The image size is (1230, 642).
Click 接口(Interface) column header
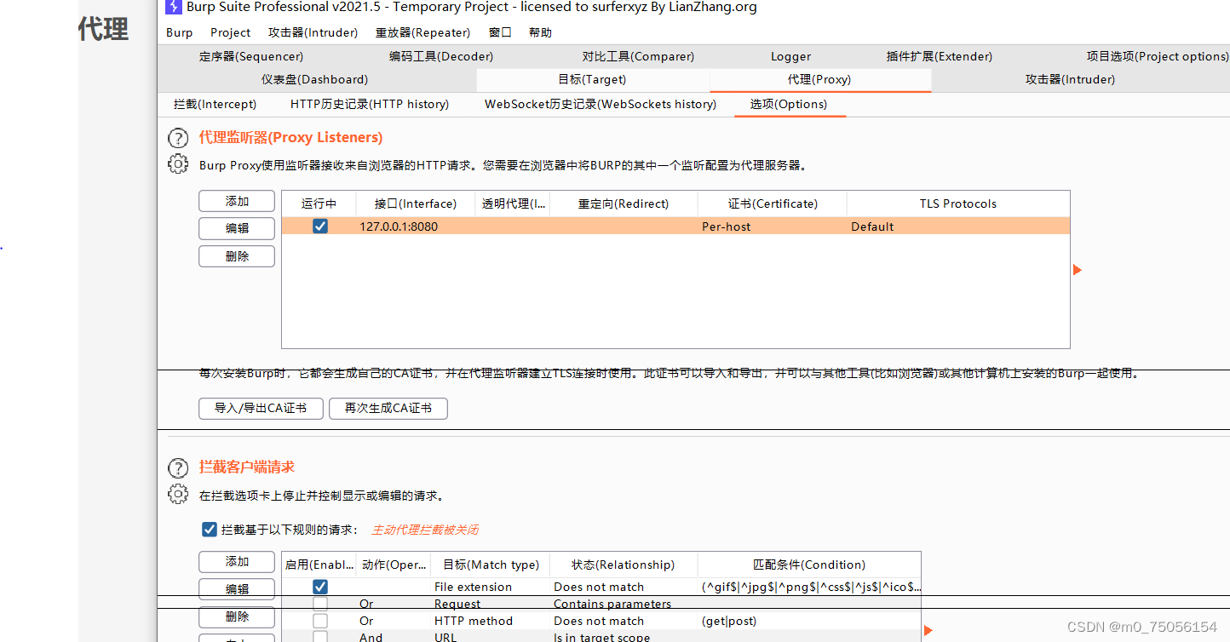click(416, 203)
